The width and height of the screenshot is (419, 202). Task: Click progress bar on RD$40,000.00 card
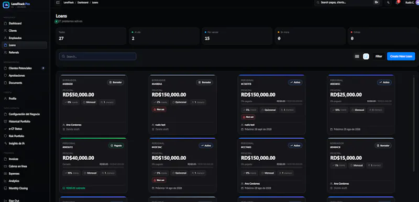coord(93,167)
